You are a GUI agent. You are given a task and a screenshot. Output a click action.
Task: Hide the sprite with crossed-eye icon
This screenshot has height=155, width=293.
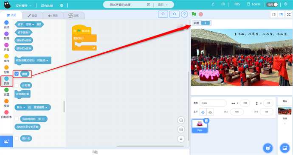(x=210, y=112)
